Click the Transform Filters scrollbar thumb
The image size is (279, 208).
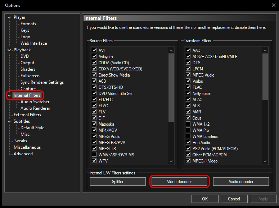[x=265, y=77]
